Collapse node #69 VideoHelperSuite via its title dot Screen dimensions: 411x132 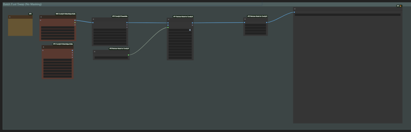pos(41,17)
